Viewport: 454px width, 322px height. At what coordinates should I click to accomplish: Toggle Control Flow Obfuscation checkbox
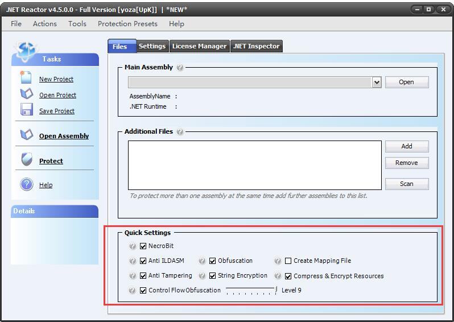point(143,290)
